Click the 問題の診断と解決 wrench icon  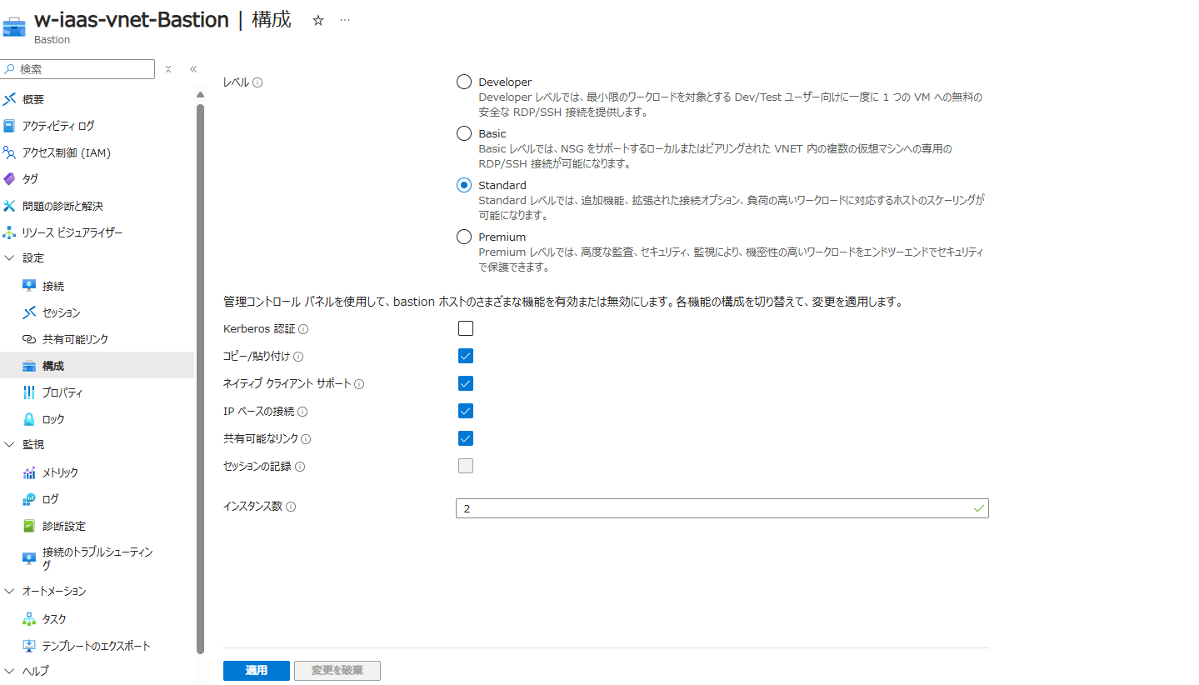tap(9, 206)
